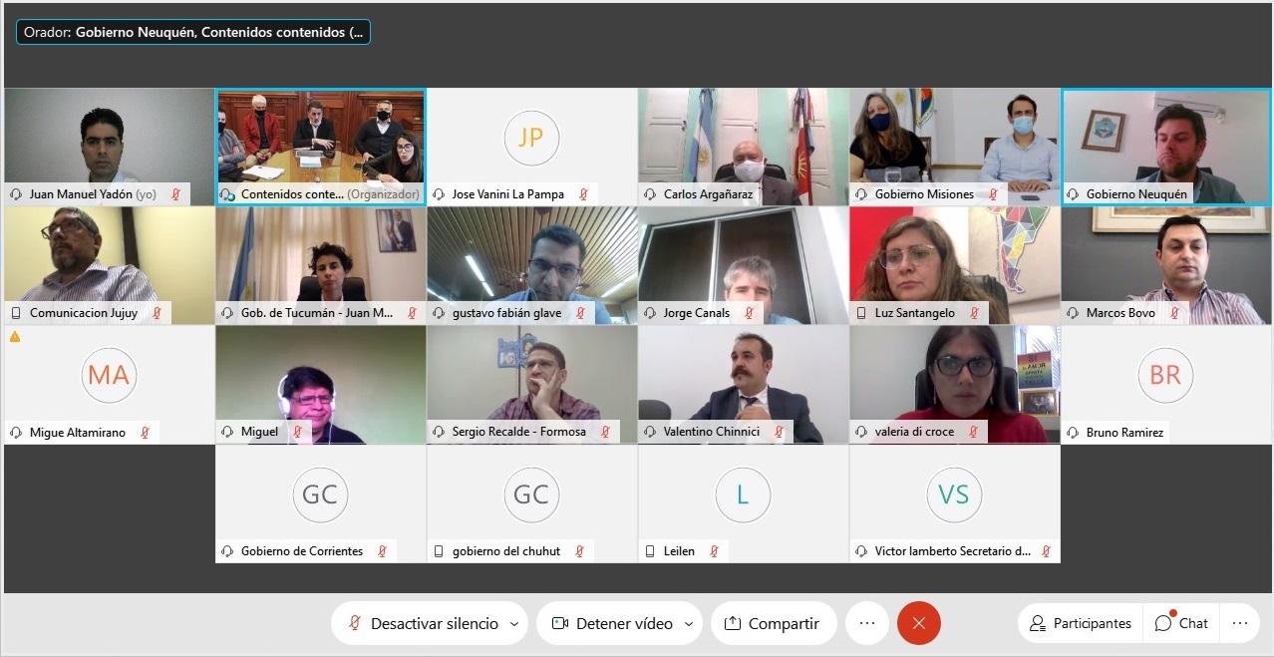1274x657 pixels.
Task: Expand the video options arrow beside Detener vídeo
Action: coord(690,624)
